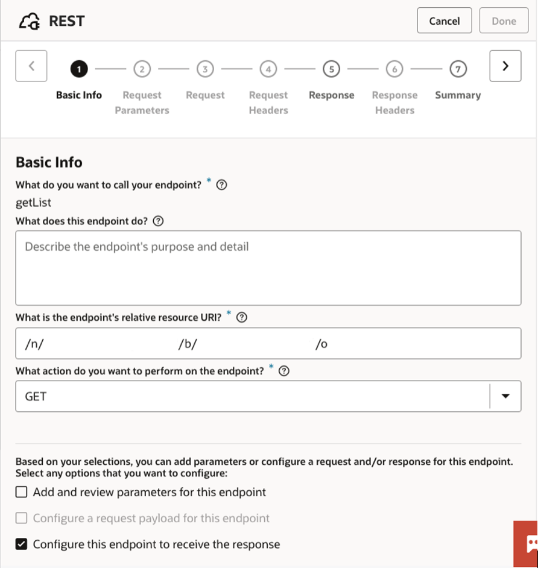Image resolution: width=538 pixels, height=568 pixels.
Task: Open help for relative resource URI
Action: 242,318
